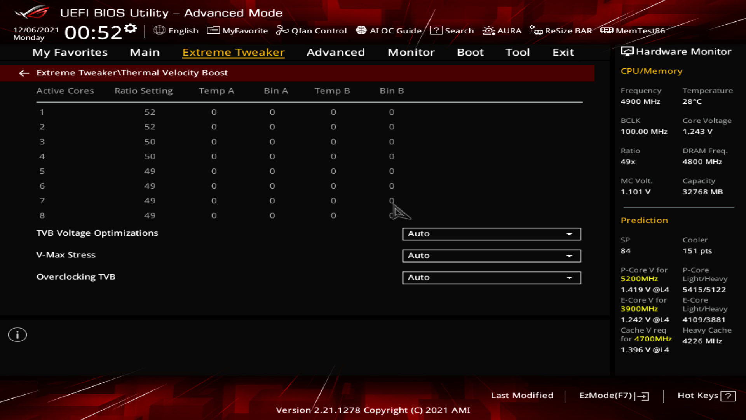Open the Boot tab

coord(470,52)
